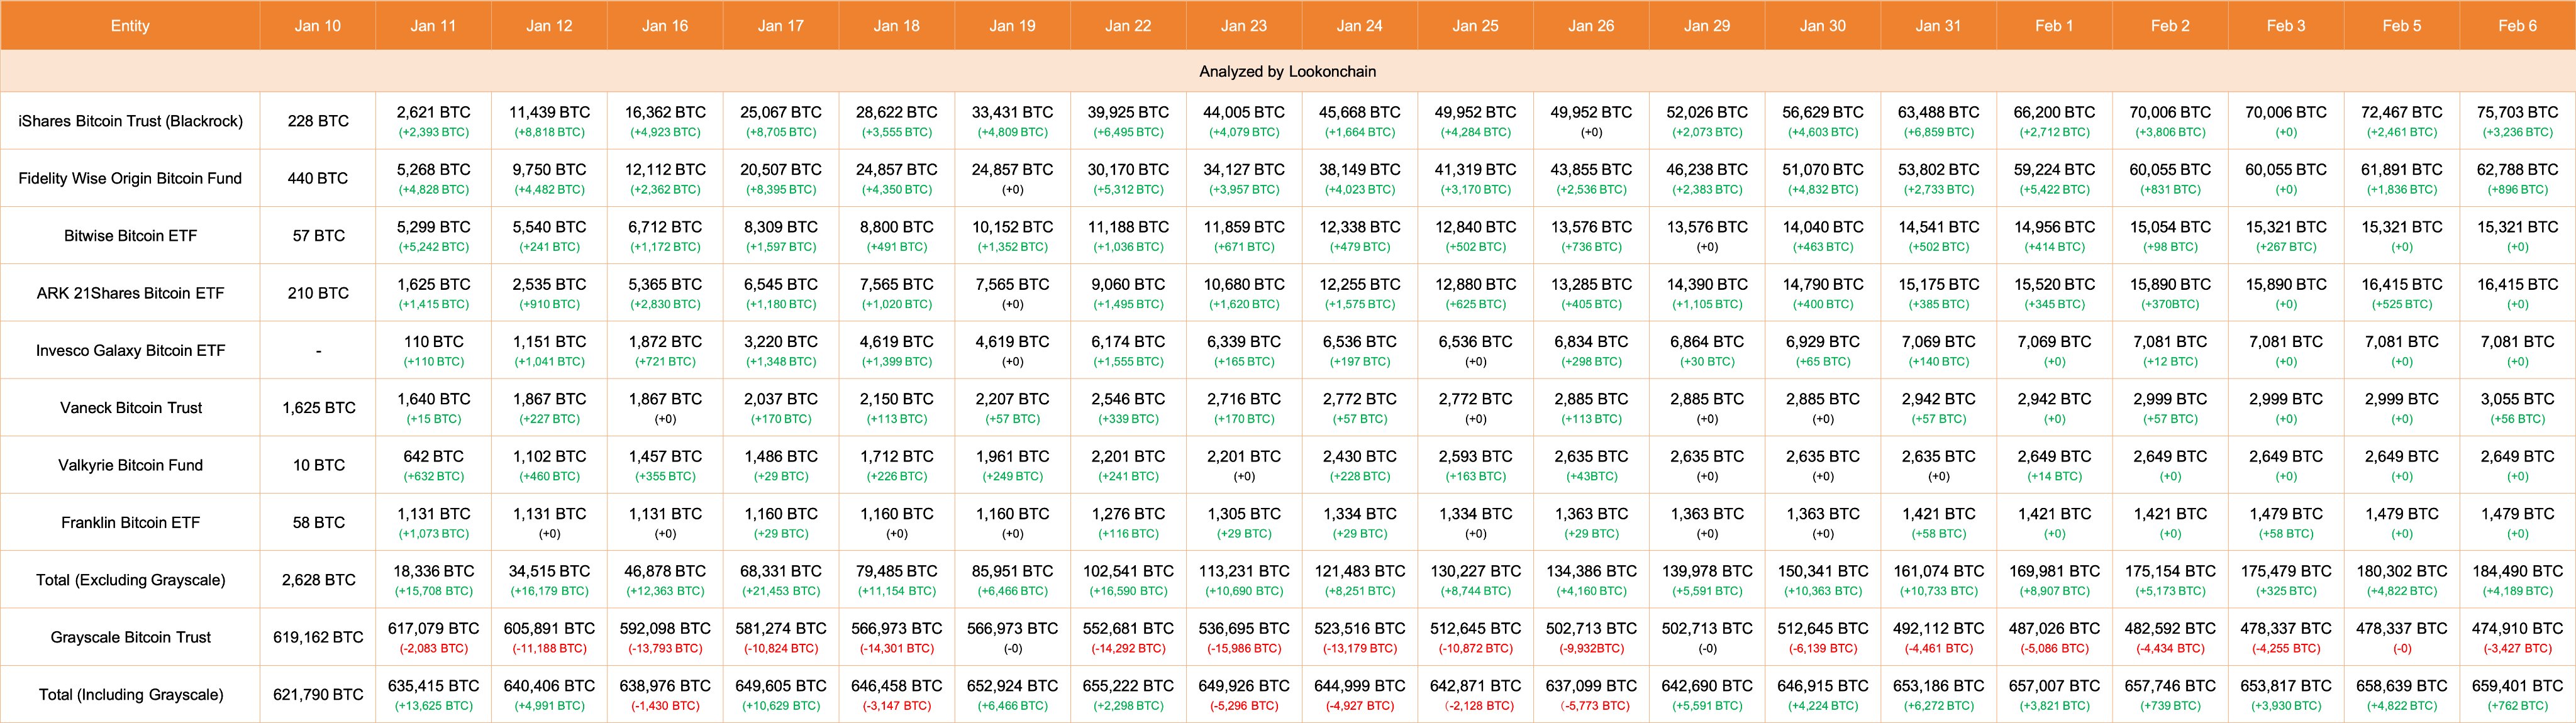
Task: Select the Jan 22 column header
Action: point(1128,25)
